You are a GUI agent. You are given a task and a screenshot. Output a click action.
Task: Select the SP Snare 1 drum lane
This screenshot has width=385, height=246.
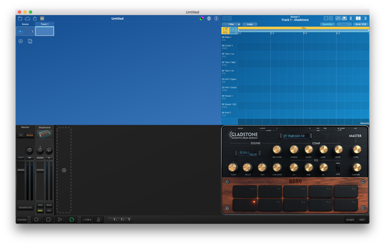[x=229, y=97]
